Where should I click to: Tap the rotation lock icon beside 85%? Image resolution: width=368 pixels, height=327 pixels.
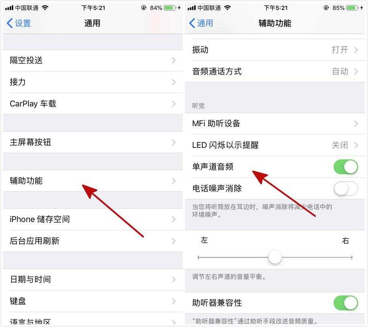pyautogui.click(x=326, y=8)
